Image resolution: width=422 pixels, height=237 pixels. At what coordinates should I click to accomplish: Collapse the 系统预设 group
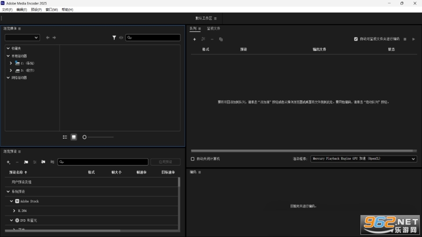coord(8,192)
